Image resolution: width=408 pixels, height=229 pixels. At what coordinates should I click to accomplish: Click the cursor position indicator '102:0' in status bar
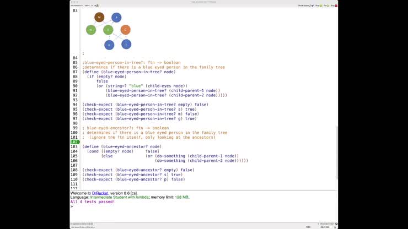point(308,227)
